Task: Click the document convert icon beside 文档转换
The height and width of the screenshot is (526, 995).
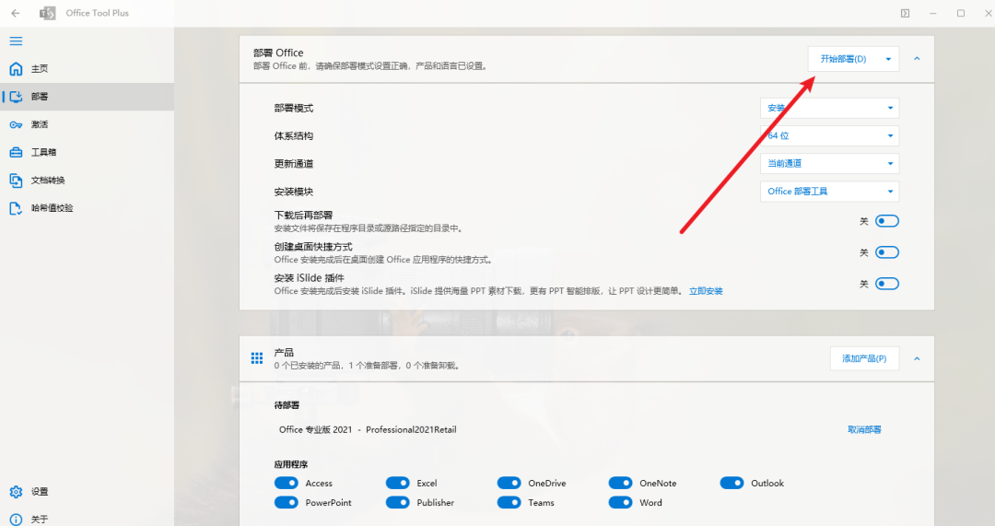Action: click(x=16, y=181)
